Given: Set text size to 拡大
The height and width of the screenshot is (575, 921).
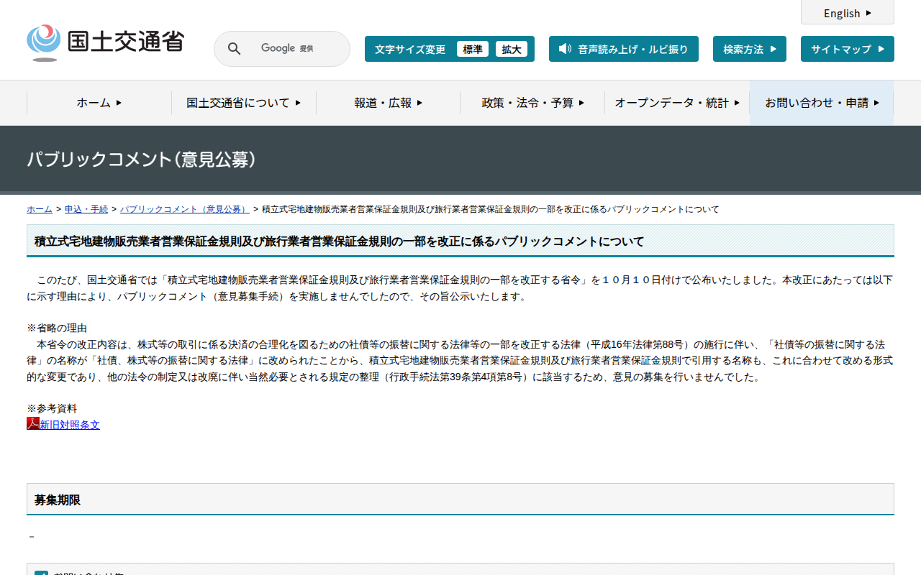Looking at the screenshot, I should click(x=511, y=50).
